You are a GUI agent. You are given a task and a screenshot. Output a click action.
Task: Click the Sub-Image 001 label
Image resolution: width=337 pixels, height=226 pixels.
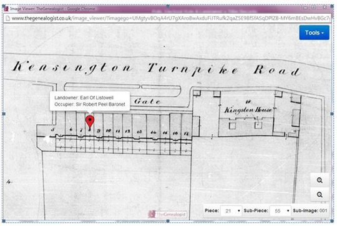point(310,211)
